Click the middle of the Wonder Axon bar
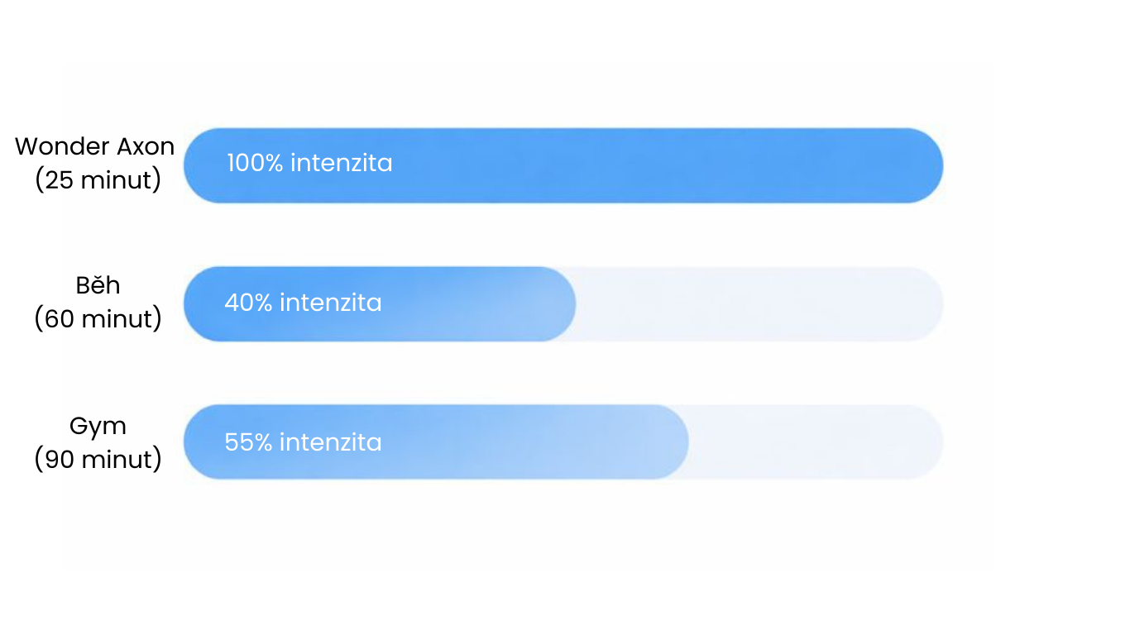 563,165
